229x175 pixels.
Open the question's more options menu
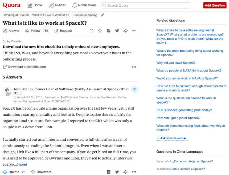tap(134, 31)
